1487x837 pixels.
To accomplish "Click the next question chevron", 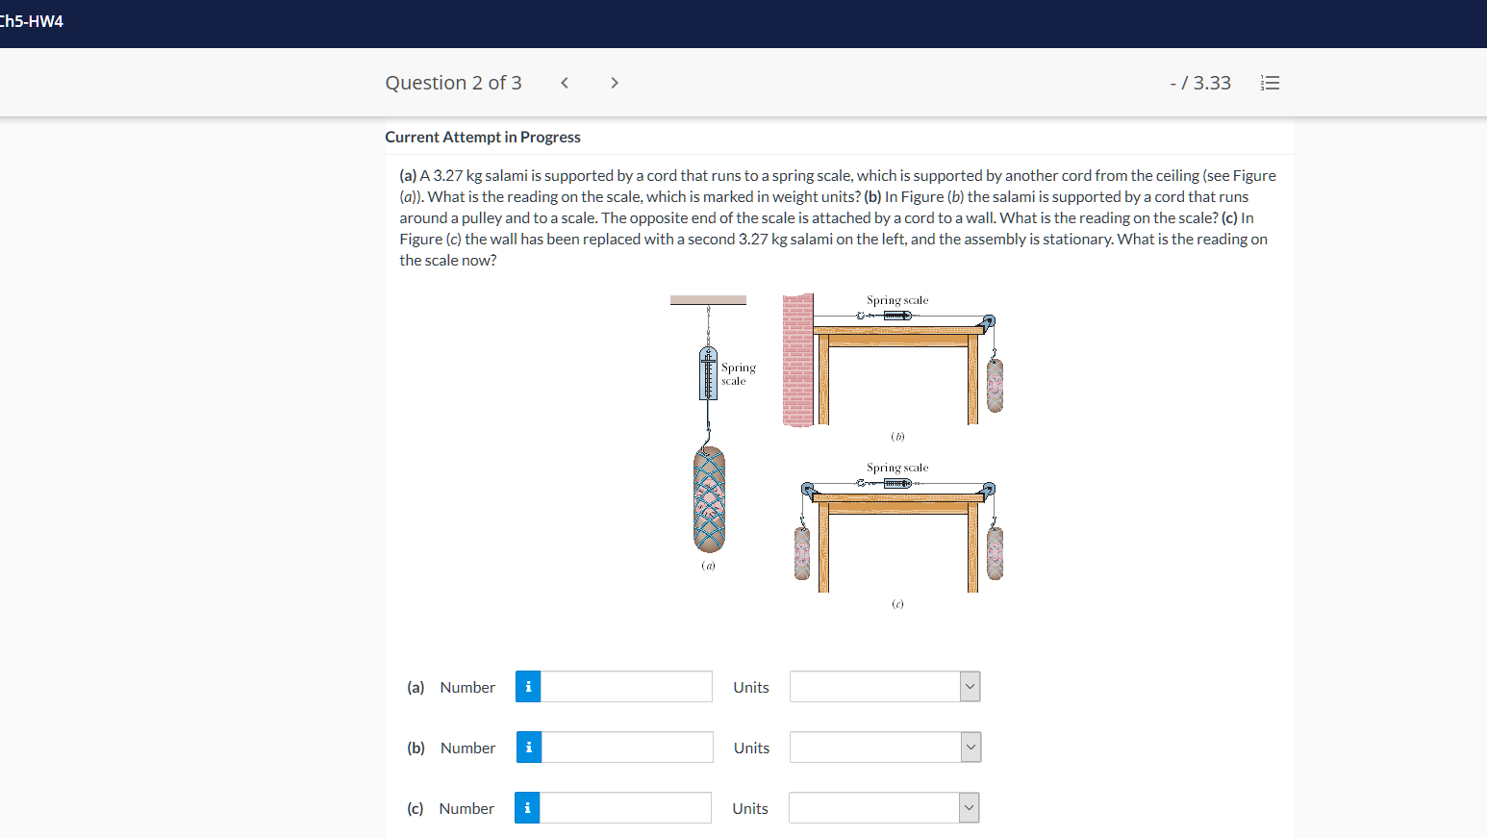I will pos(614,83).
